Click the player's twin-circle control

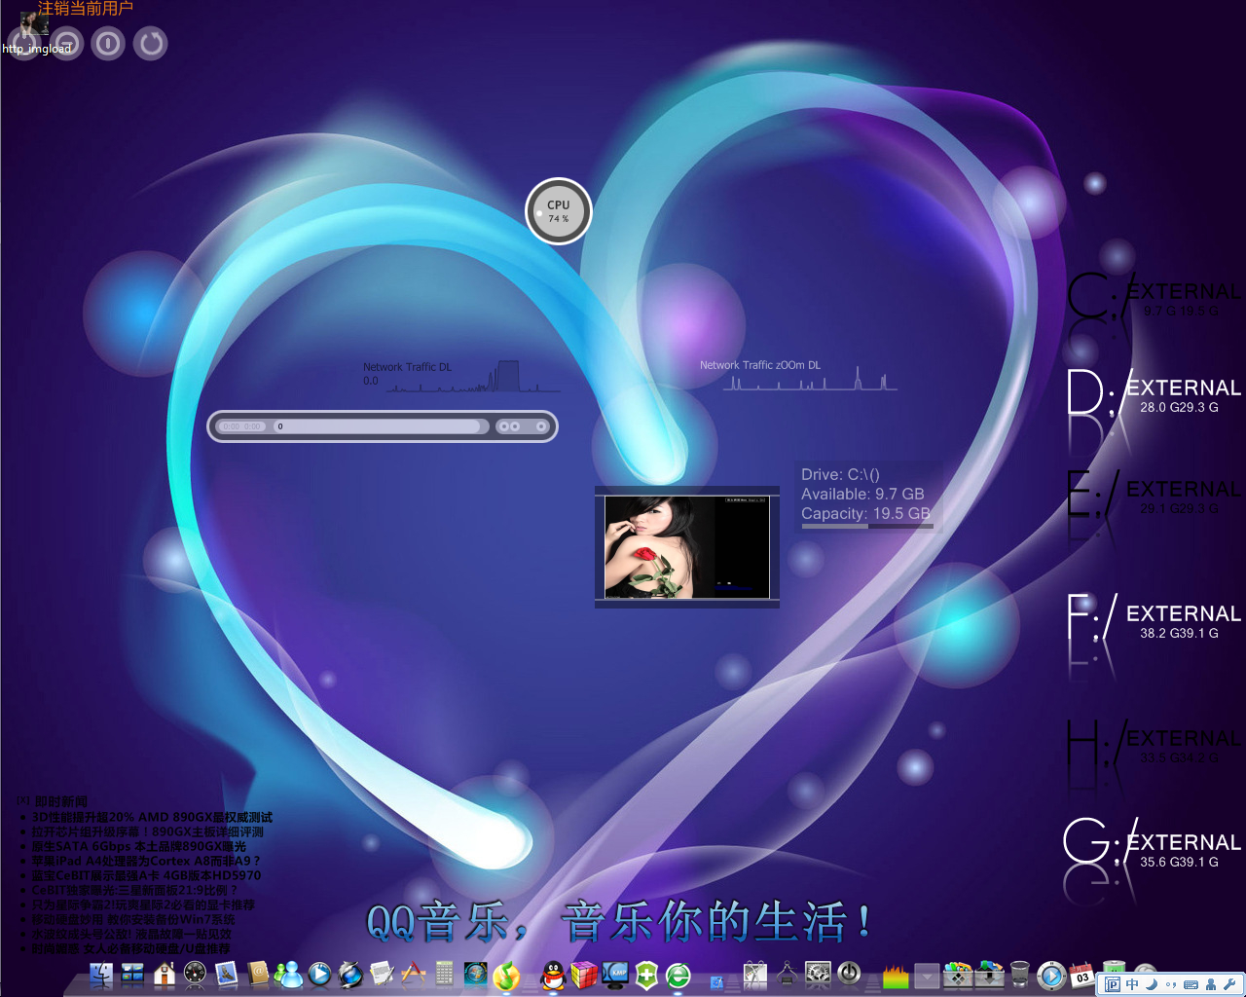pos(508,426)
